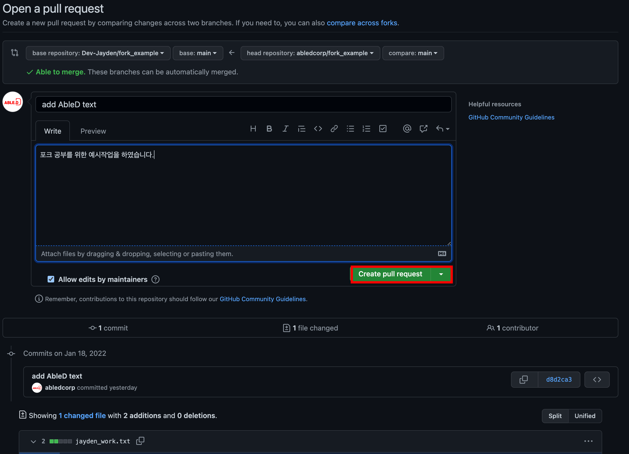This screenshot has width=629, height=454.
Task: Insert code snippet icon
Action: pos(318,129)
